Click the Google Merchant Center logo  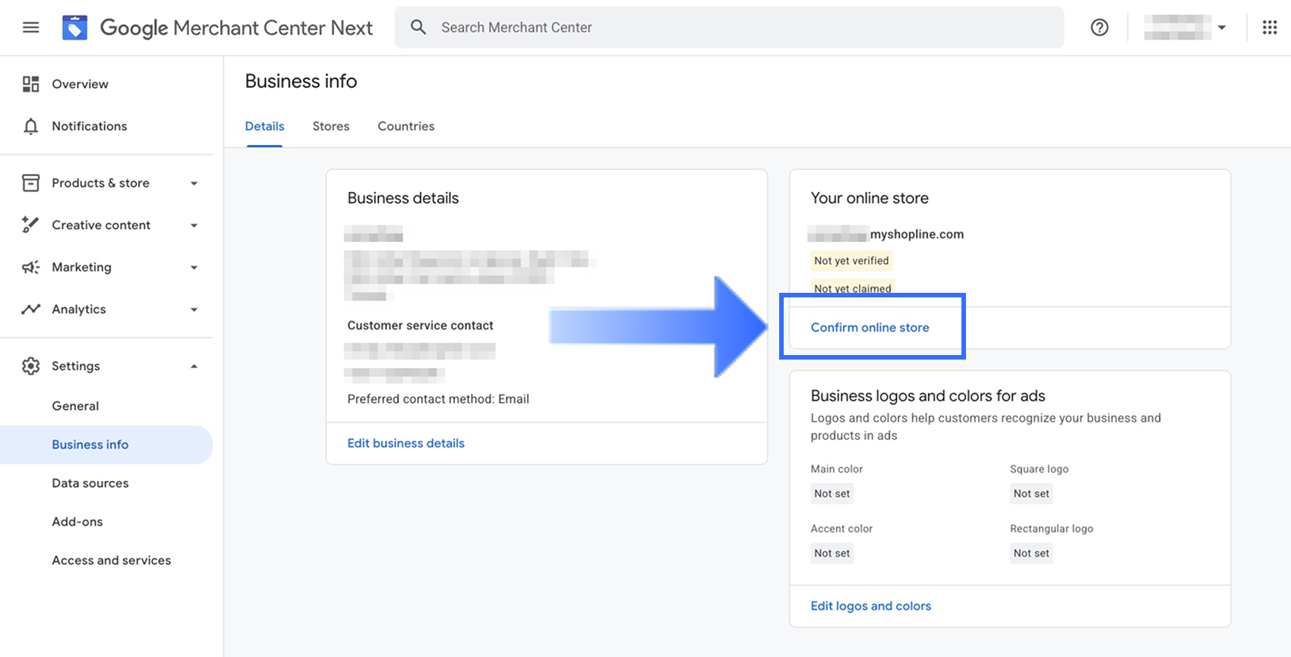click(x=74, y=27)
